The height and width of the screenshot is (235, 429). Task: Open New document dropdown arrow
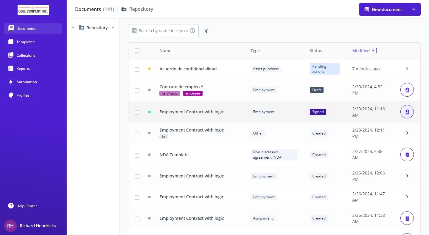[414, 10]
